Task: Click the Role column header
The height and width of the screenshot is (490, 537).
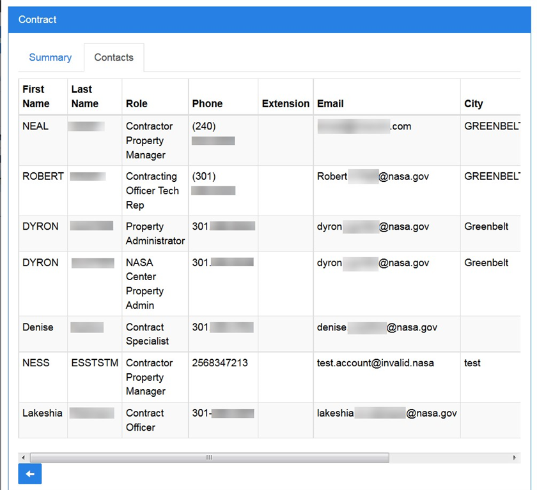Action: (x=137, y=103)
